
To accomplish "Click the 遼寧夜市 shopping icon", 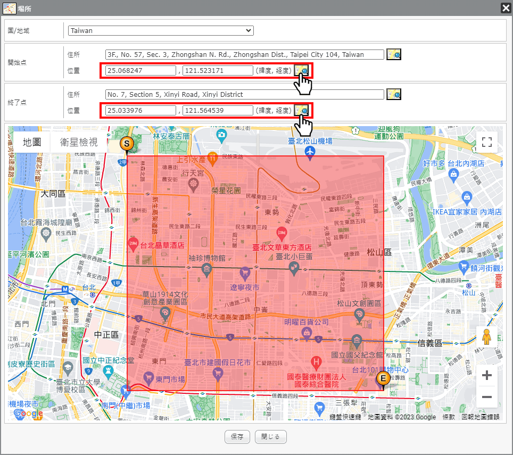I will 245,273.
